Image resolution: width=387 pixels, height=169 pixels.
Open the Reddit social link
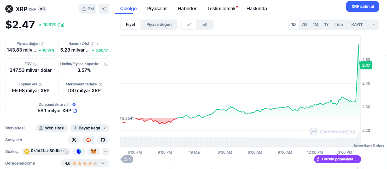[x=89, y=140]
